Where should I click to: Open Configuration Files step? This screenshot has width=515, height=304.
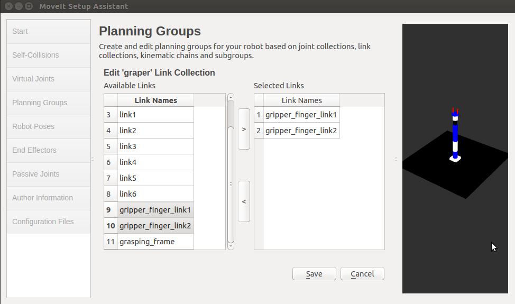(x=49, y=222)
